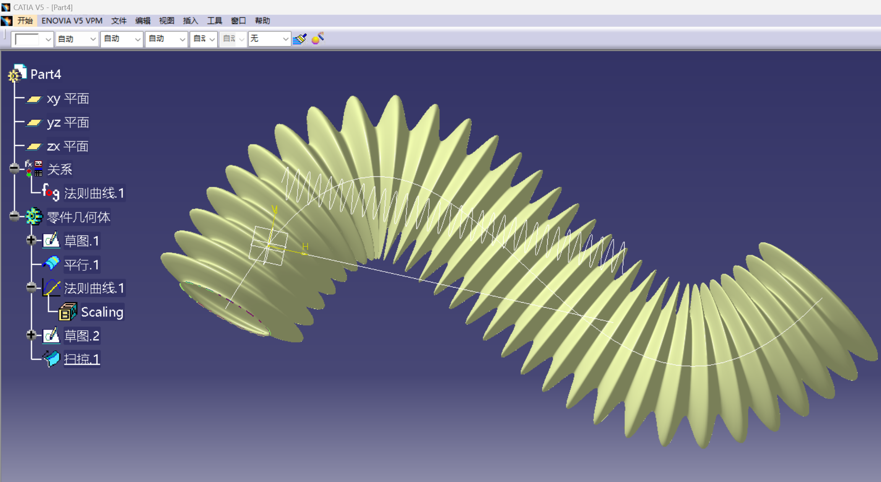Collapse the 法则曲线.1 law curve node
This screenshot has width=881, height=482.
pos(31,287)
